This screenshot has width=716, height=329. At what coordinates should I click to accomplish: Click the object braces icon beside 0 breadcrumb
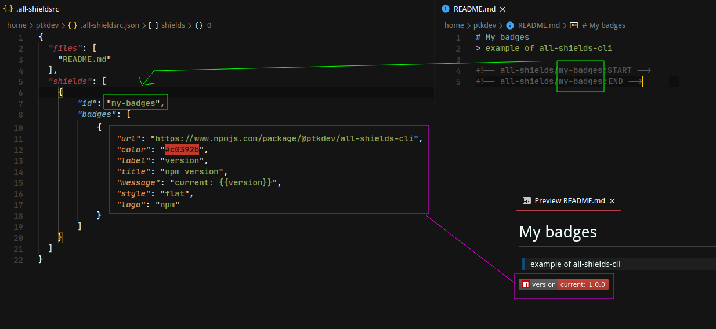pos(199,25)
